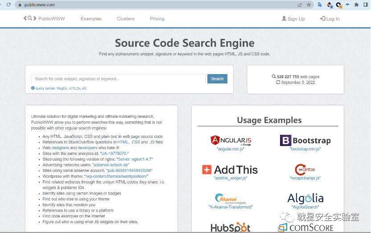Open "angular.min.js" usage example link
371x233 pixels.
point(231,149)
